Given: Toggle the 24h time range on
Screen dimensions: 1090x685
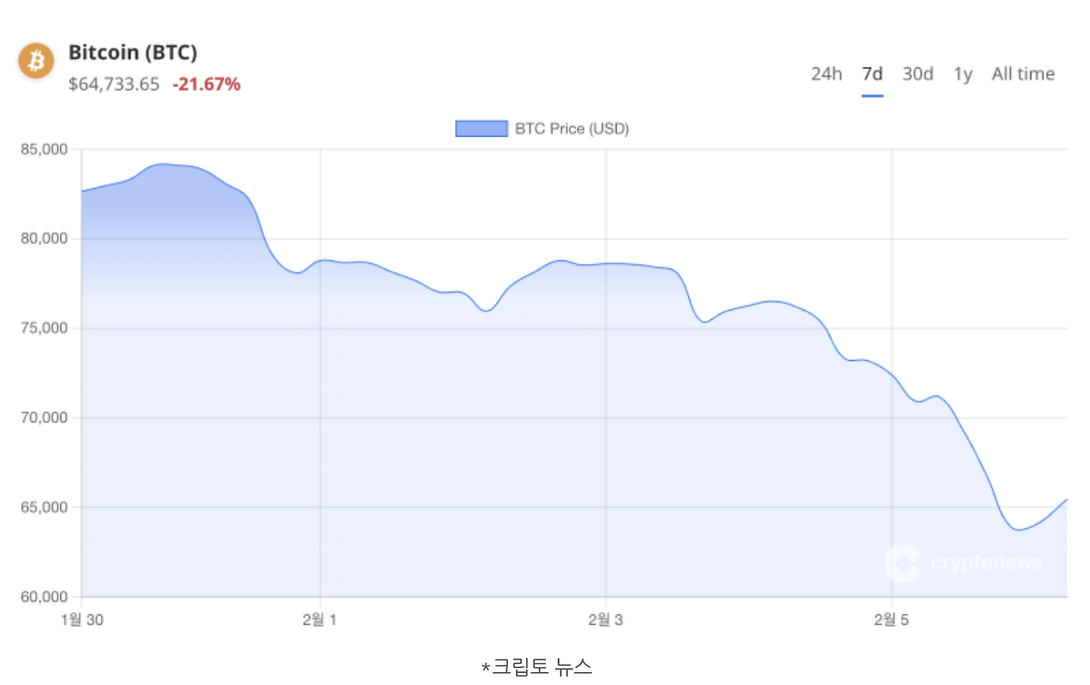Looking at the screenshot, I should pyautogui.click(x=825, y=74).
